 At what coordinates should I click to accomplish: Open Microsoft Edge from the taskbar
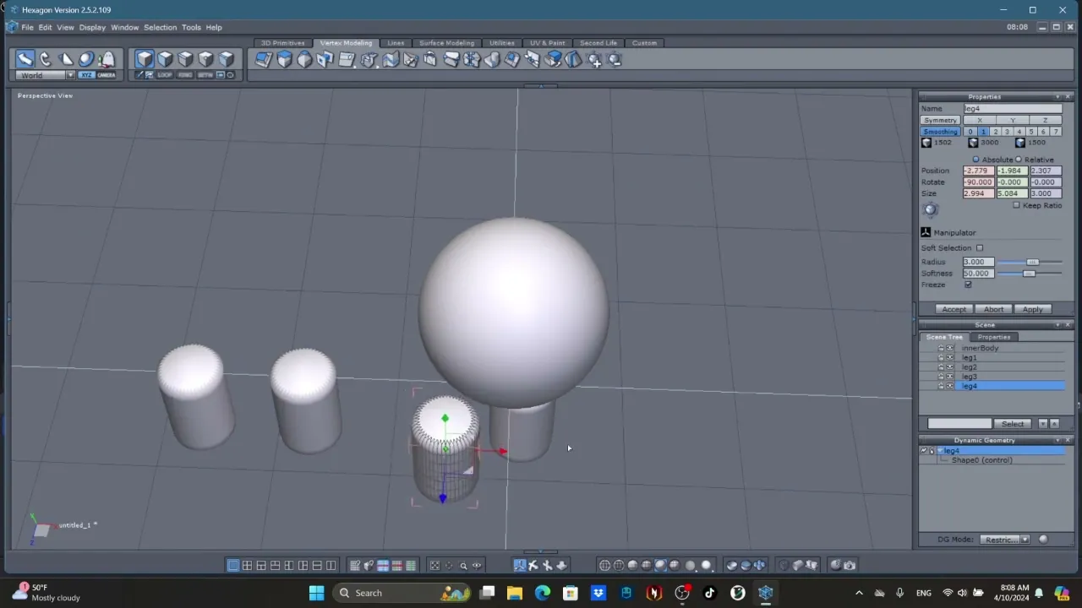tap(542, 594)
